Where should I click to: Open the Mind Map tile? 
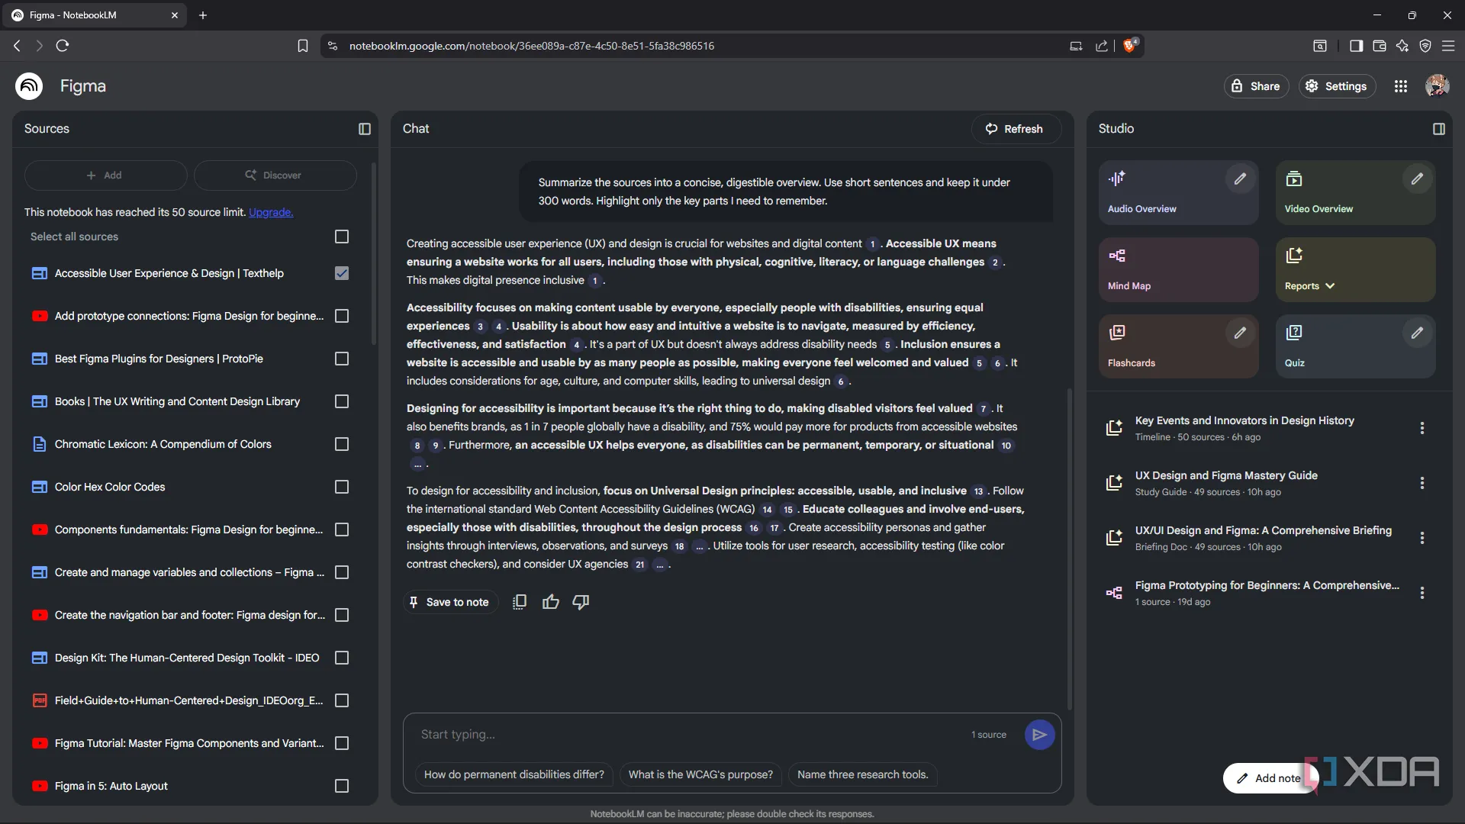point(1177,269)
